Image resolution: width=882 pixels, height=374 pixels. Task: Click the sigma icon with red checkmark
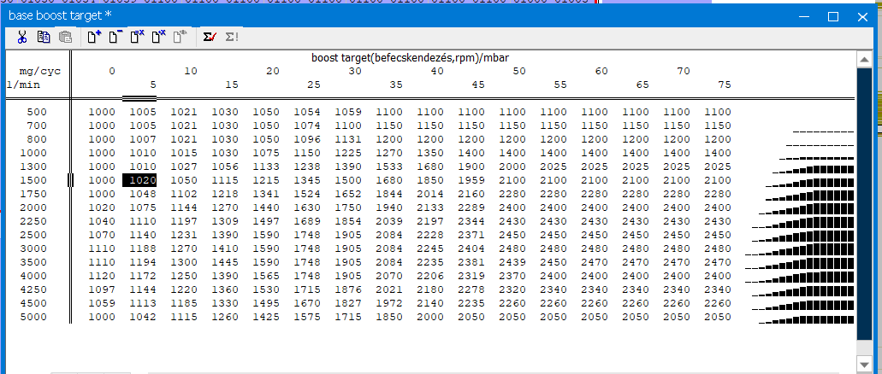click(208, 37)
